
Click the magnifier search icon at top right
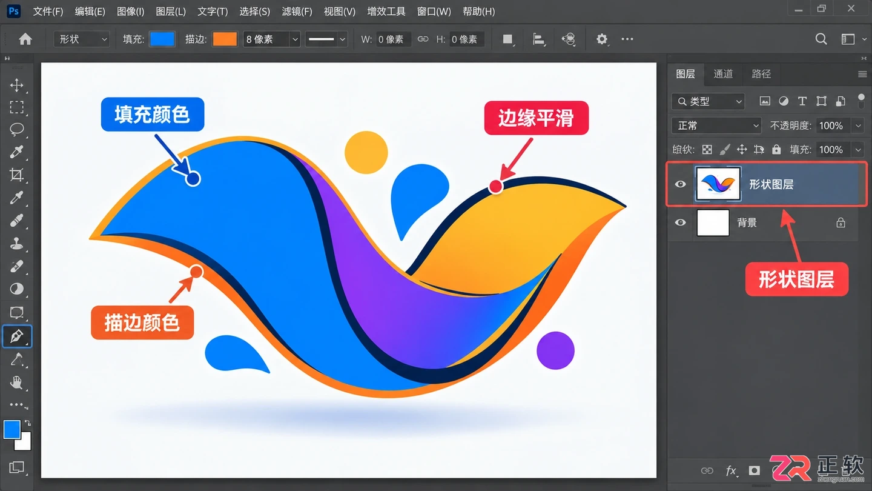coord(821,39)
